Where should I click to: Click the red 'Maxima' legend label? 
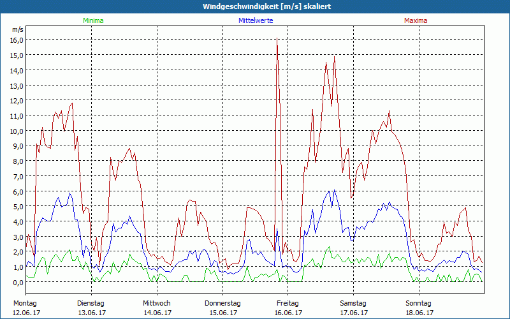coord(416,20)
